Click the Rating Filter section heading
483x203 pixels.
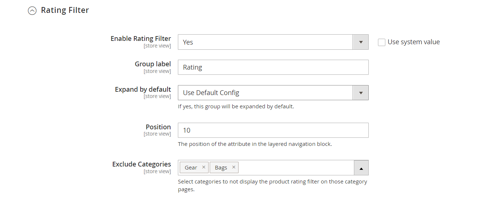click(x=65, y=10)
